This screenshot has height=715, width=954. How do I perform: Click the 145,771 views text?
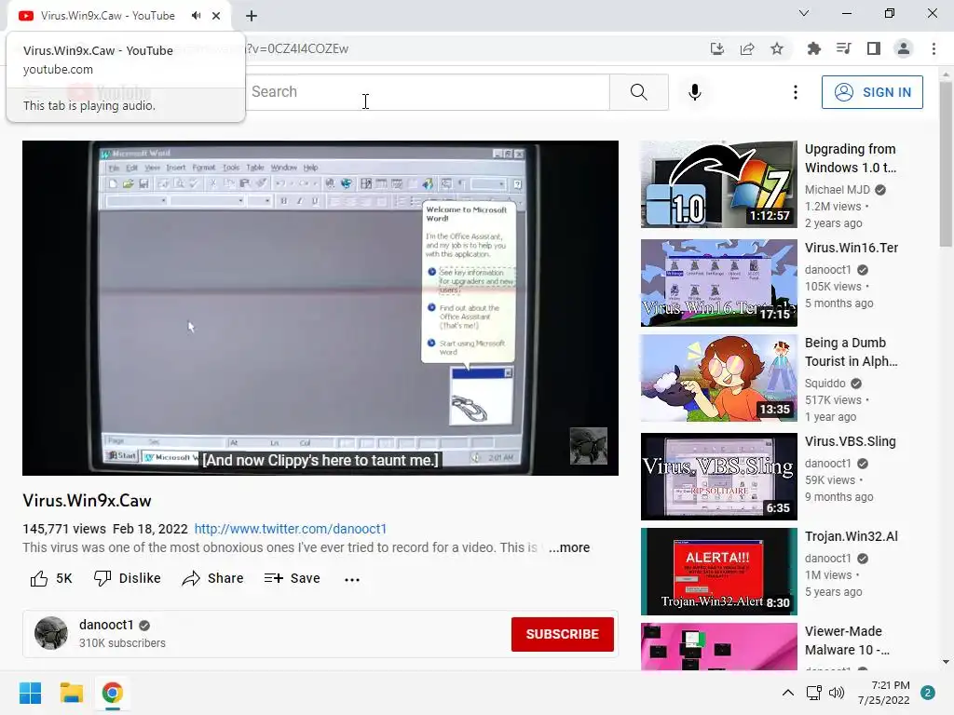tap(64, 529)
